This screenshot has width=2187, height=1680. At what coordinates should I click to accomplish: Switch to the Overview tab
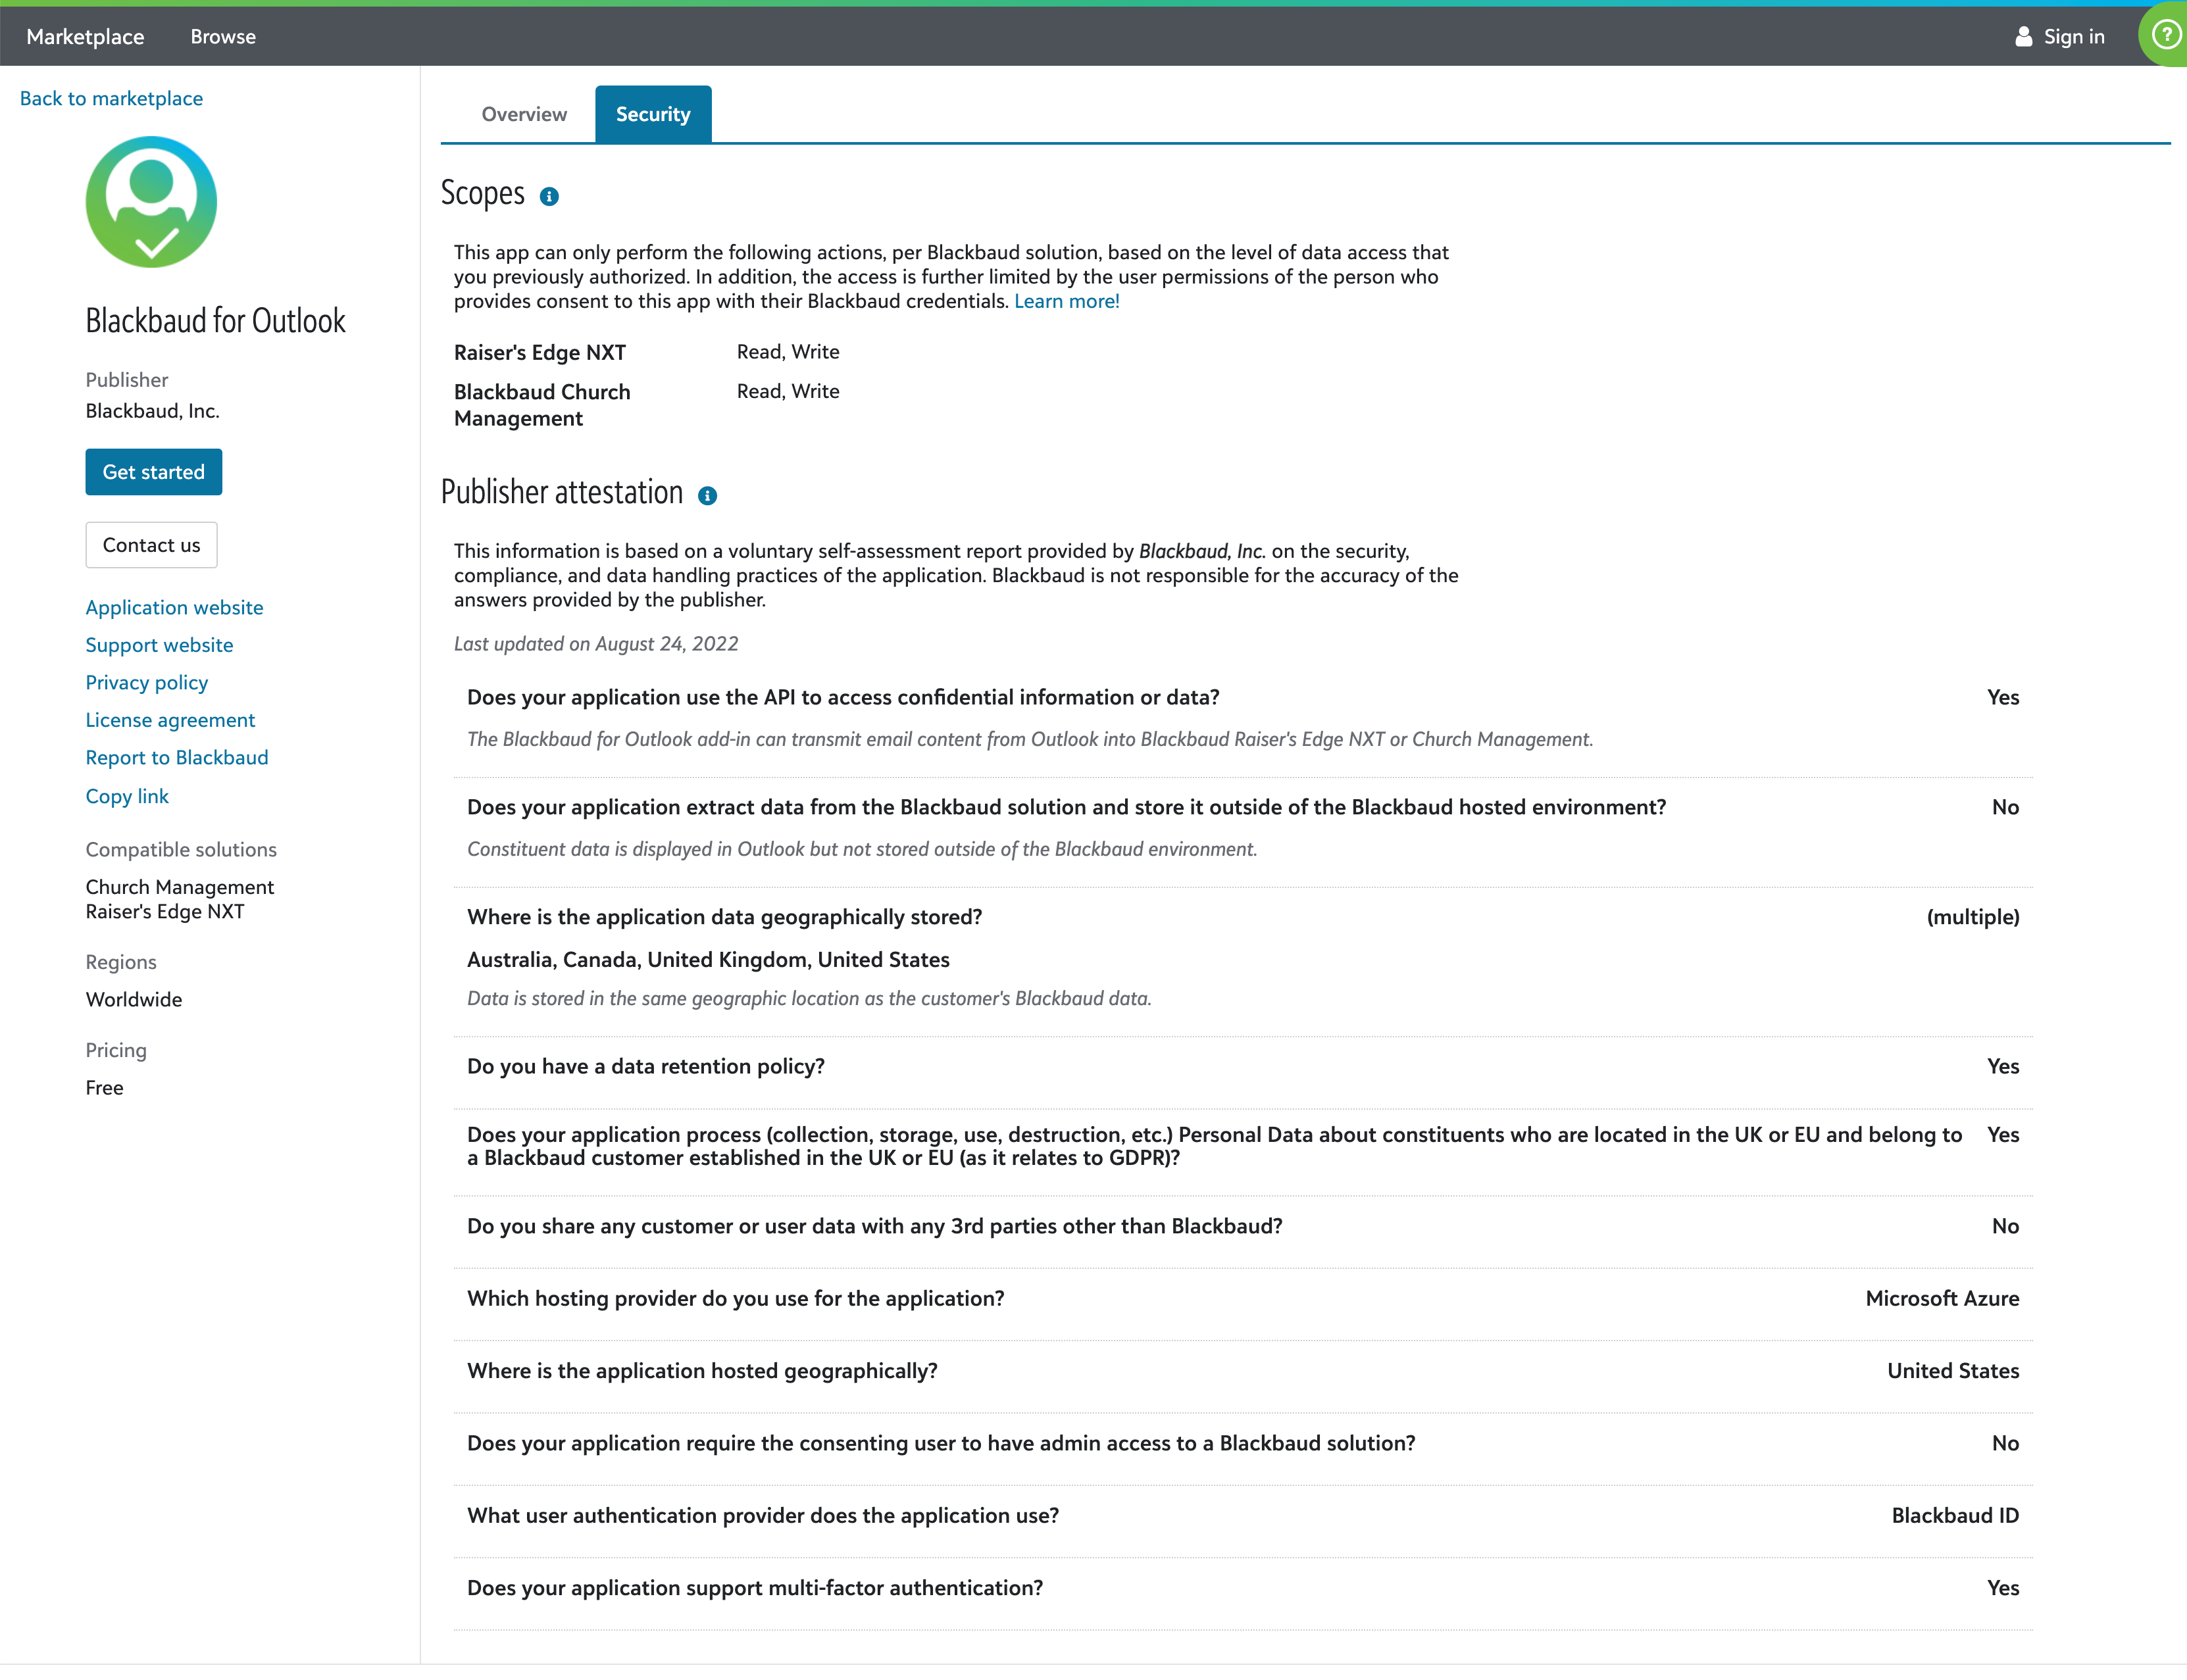click(524, 114)
